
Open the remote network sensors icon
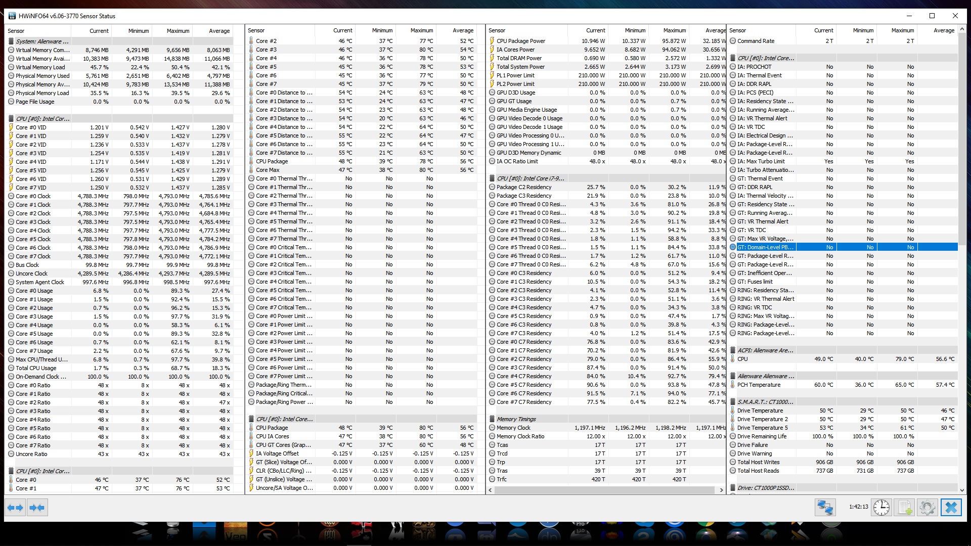coord(825,507)
